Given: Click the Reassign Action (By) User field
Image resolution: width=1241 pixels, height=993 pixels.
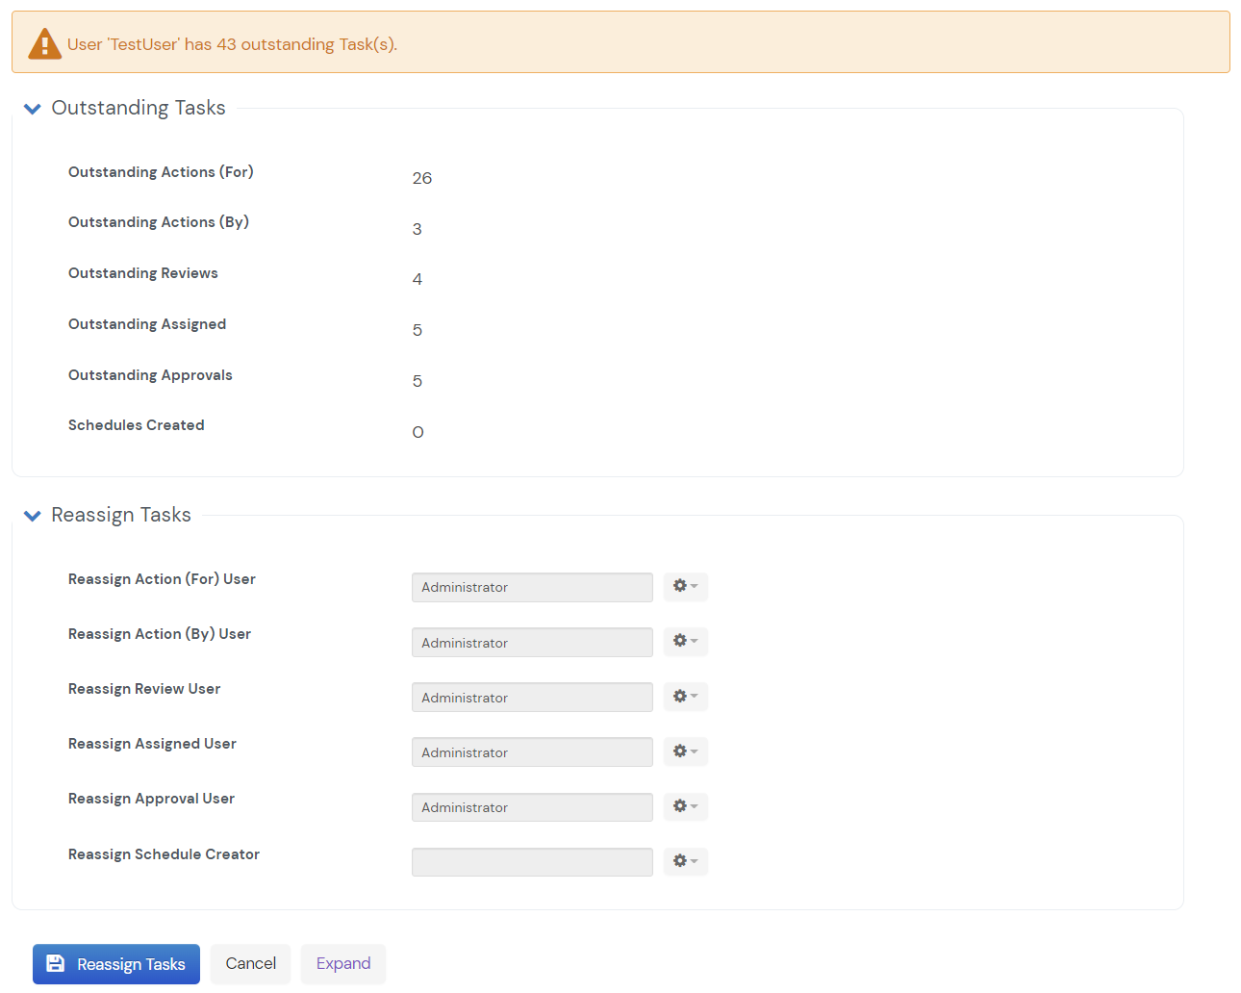Looking at the screenshot, I should click(532, 642).
